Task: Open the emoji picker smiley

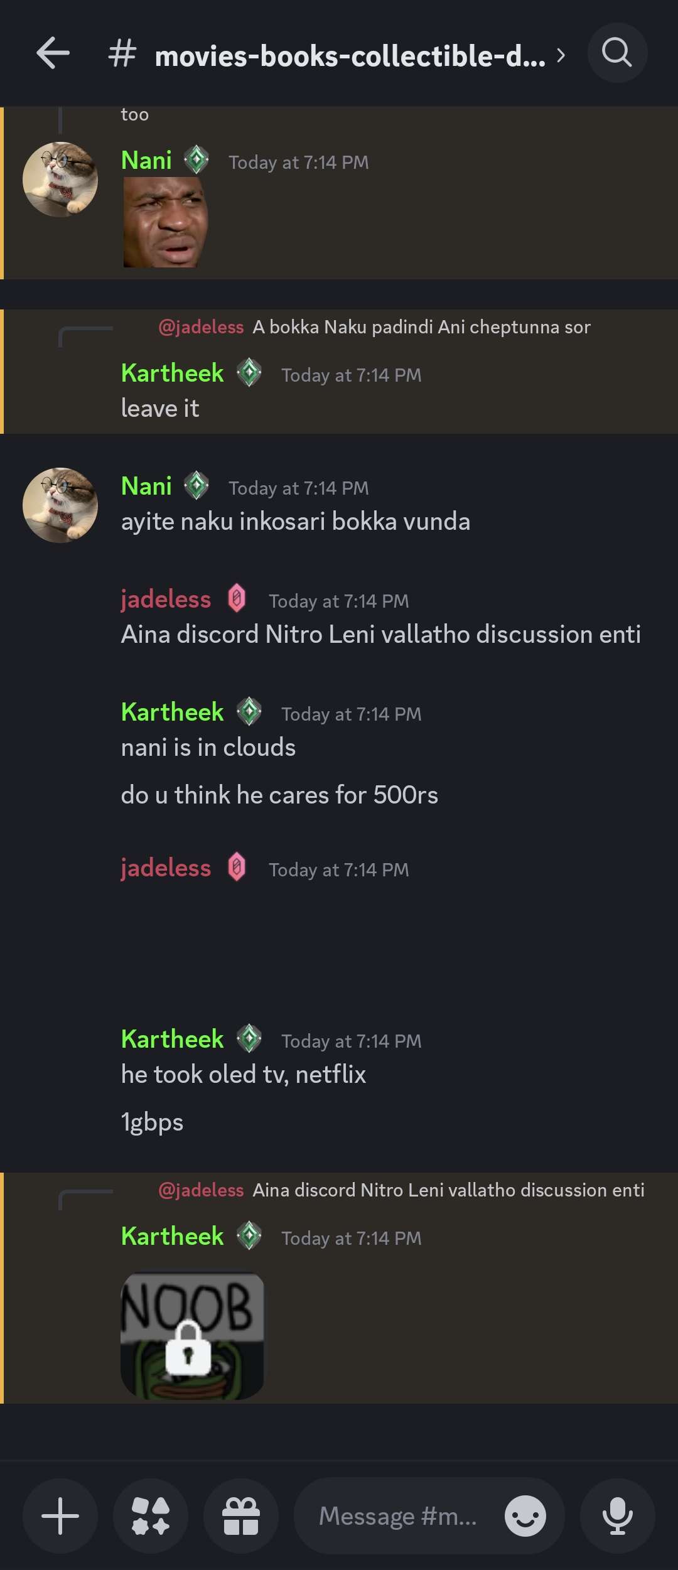Action: coord(525,1516)
